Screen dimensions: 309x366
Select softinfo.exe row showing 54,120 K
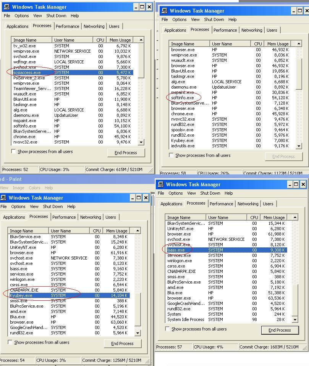coord(230,98)
